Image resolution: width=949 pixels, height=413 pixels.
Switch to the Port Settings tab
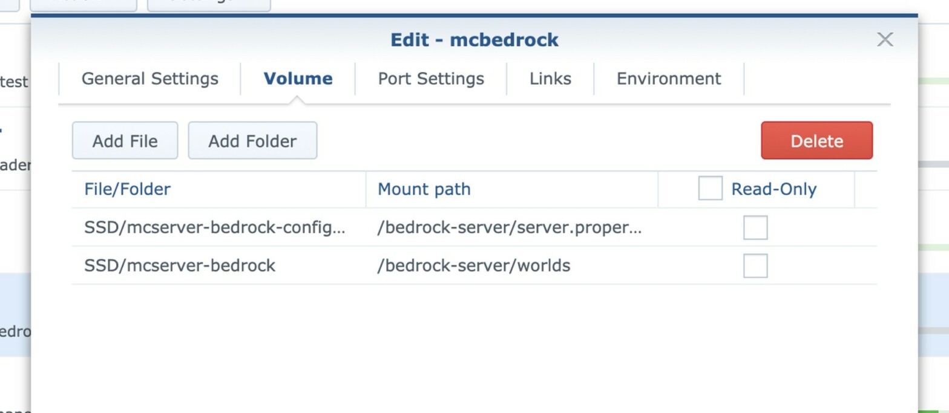click(431, 79)
